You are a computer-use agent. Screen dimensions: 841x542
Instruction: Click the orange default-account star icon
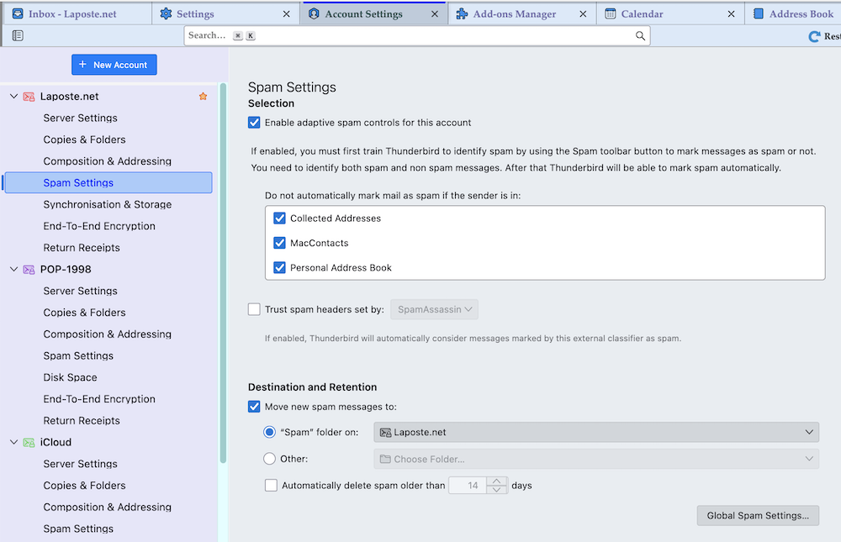203,97
